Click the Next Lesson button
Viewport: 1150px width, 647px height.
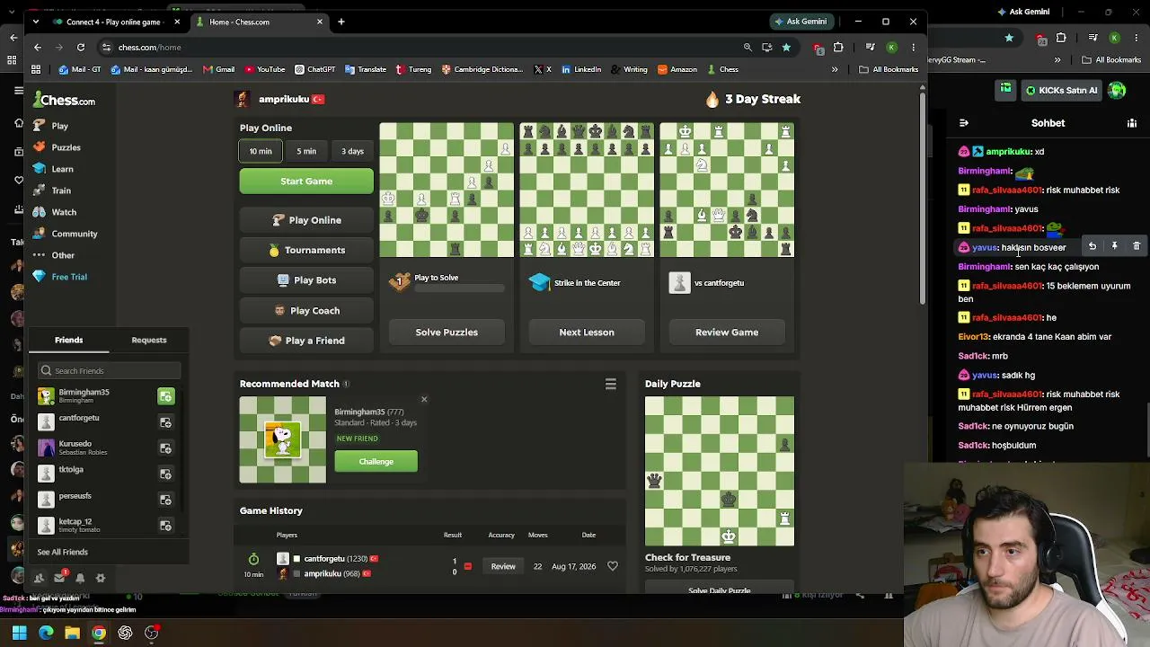point(587,332)
